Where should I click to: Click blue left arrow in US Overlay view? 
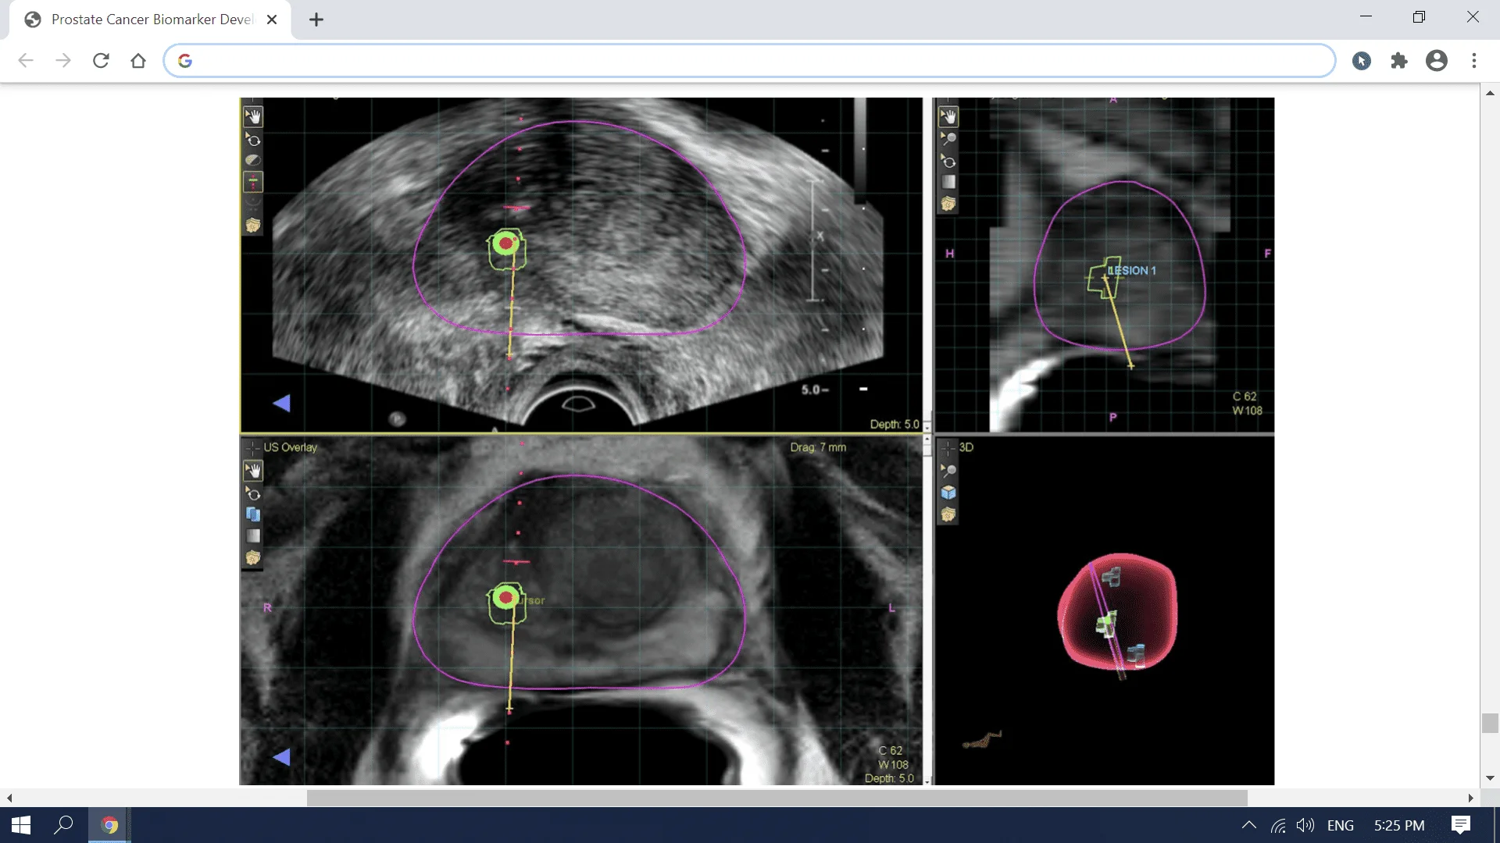click(x=282, y=756)
